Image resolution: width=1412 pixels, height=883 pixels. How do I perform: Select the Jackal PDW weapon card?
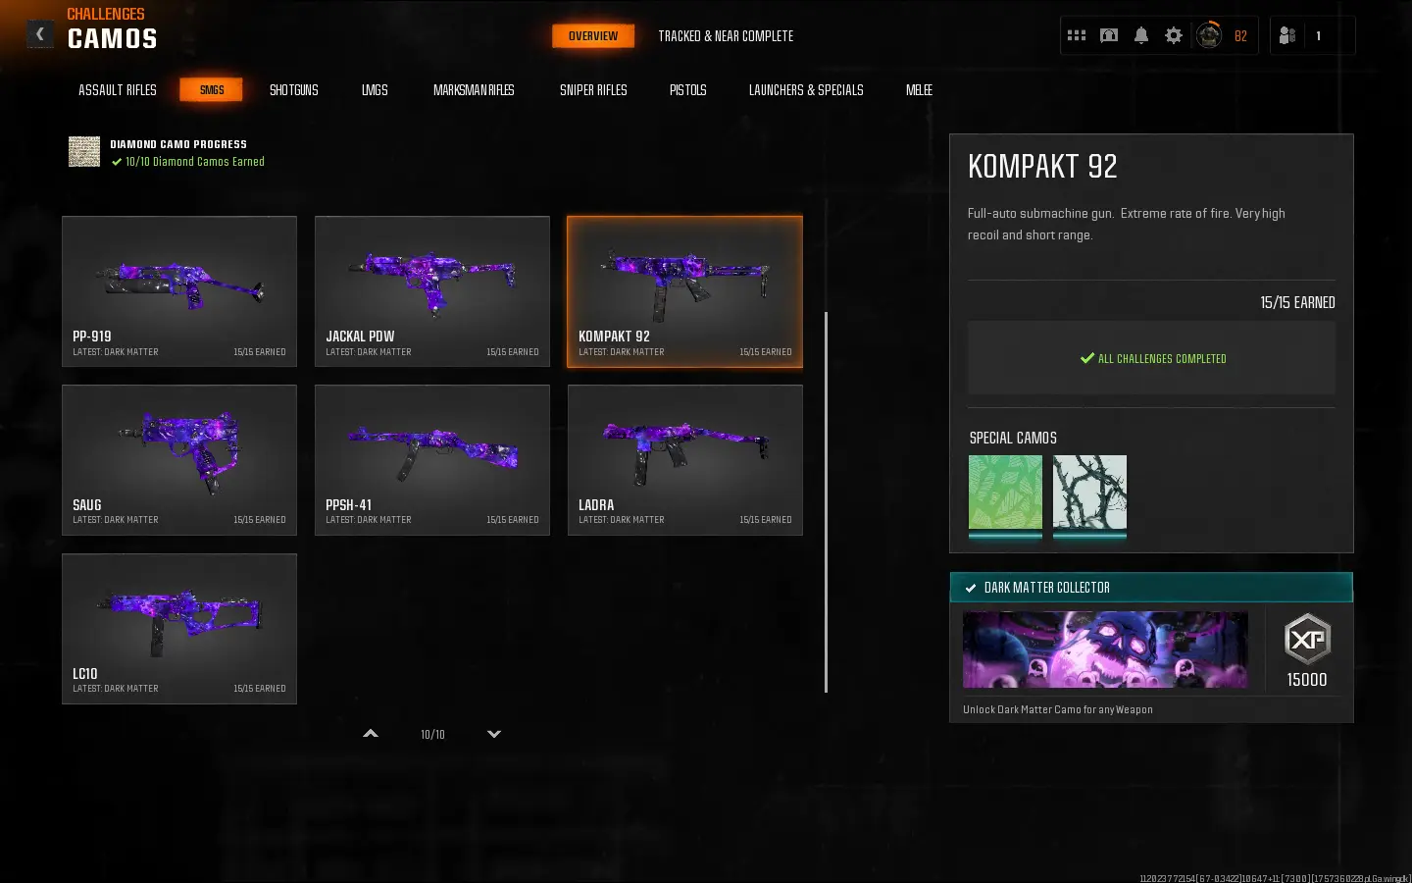point(432,291)
